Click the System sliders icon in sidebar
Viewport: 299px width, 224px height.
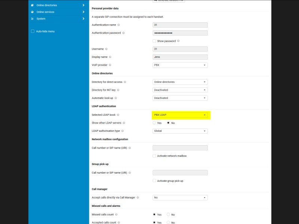click(x=32, y=19)
